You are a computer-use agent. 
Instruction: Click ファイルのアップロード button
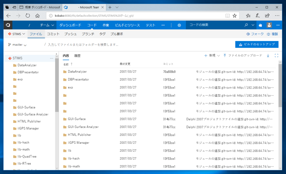tap(243, 56)
